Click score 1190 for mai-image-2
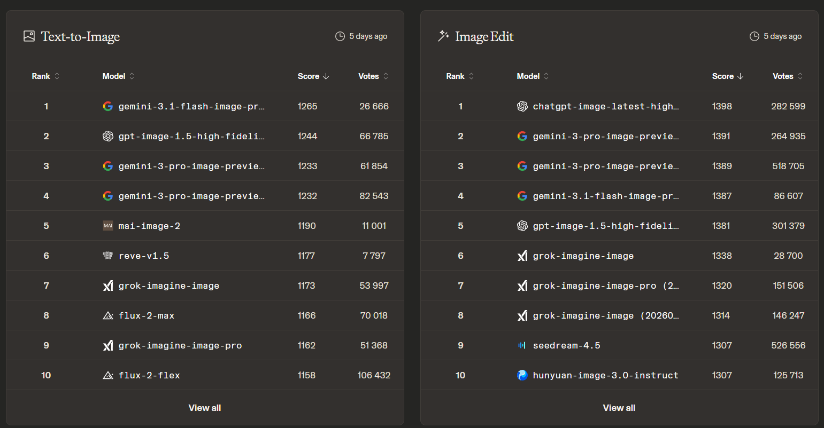 (x=307, y=226)
